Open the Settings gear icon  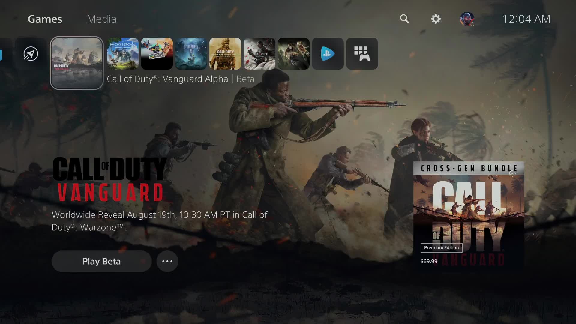coord(436,19)
